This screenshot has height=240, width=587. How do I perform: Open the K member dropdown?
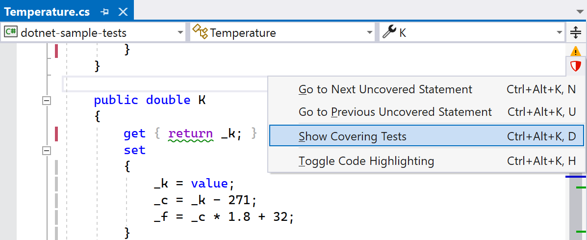click(x=560, y=33)
